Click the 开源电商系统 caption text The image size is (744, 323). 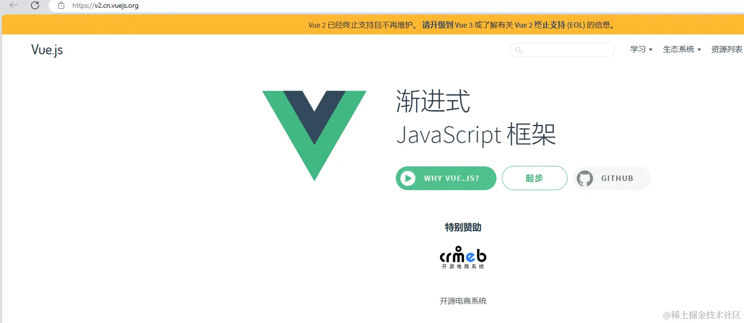463,301
